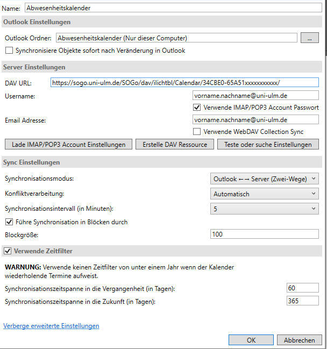This screenshot has height=349, width=327.
Task: Open the Synchronisationsintervall dropdown
Action: pyautogui.click(x=265, y=209)
